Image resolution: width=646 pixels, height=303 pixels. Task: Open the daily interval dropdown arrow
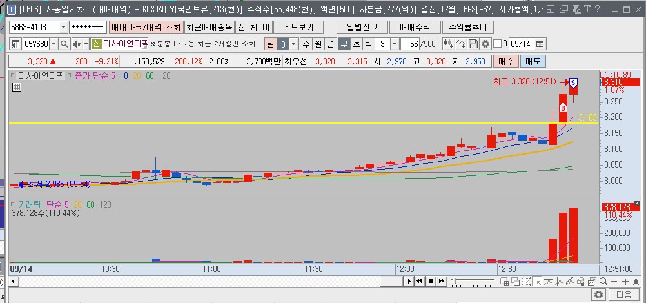click(x=294, y=44)
